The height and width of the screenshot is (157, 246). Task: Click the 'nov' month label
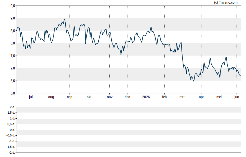pyautogui.click(x=110, y=97)
